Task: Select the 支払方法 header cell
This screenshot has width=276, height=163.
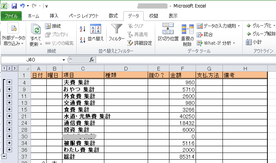Action: (x=209, y=75)
